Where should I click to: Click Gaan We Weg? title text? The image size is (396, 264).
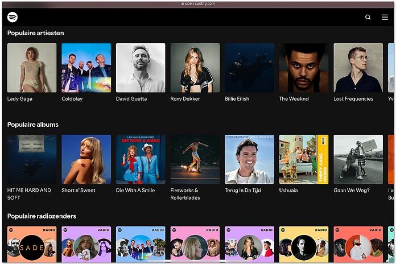point(352,190)
